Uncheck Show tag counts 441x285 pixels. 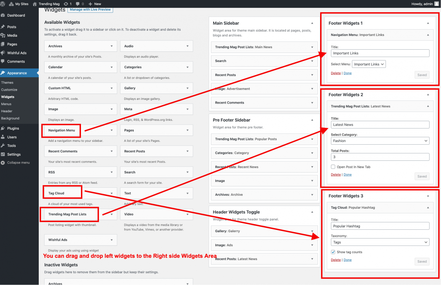(333, 252)
